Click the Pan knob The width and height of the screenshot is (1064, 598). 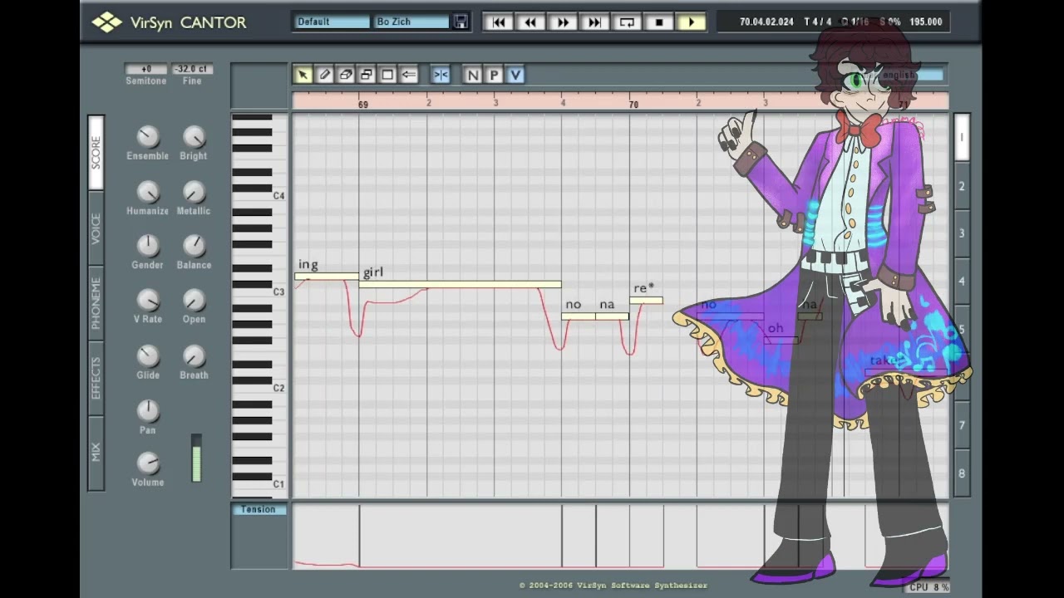[147, 410]
